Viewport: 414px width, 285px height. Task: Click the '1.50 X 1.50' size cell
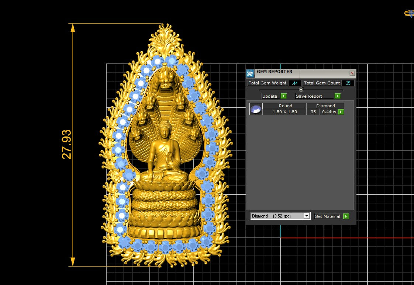click(x=284, y=112)
